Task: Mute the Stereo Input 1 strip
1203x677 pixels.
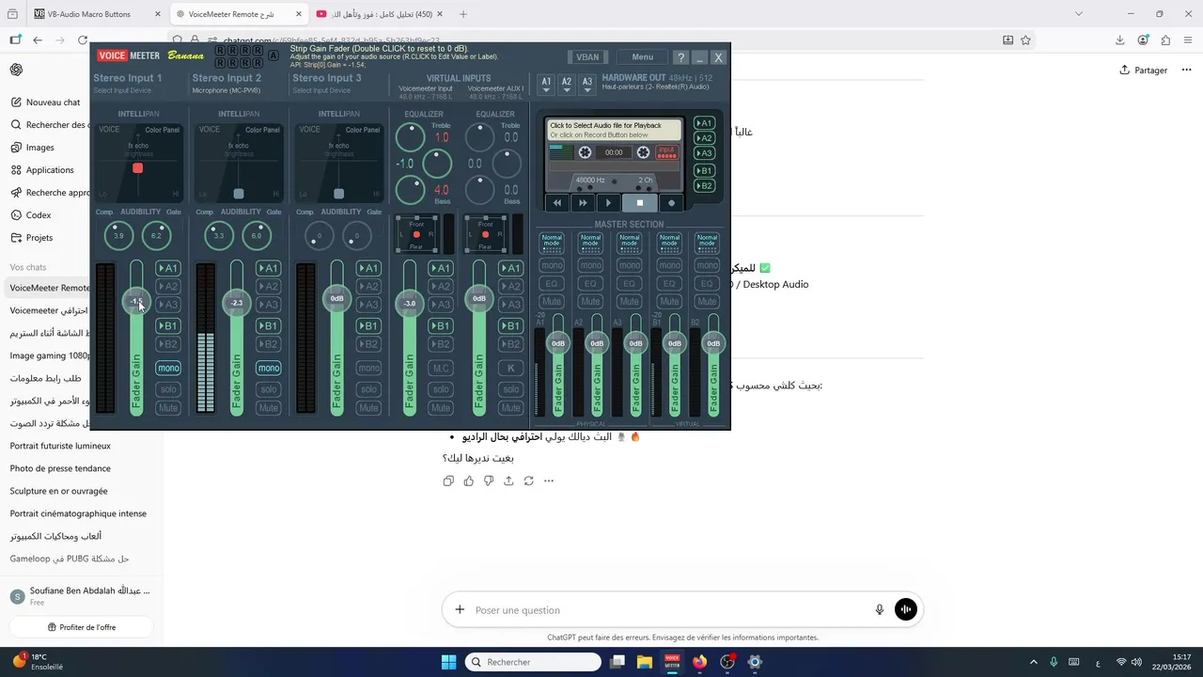Action: (168, 408)
